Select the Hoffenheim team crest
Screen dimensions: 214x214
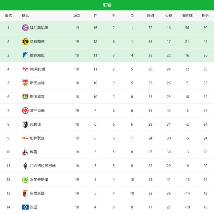coord(25,55)
